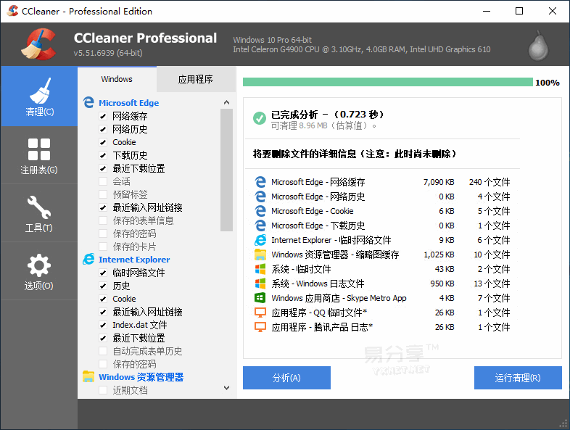The width and height of the screenshot is (570, 430).
Task: Switch to the Windows tab
Action: 117,79
